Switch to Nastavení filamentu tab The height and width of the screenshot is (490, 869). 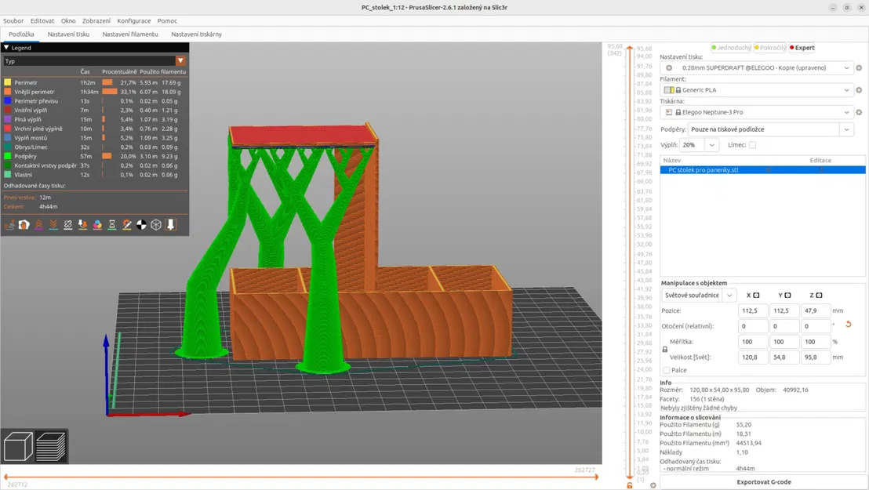(x=130, y=34)
